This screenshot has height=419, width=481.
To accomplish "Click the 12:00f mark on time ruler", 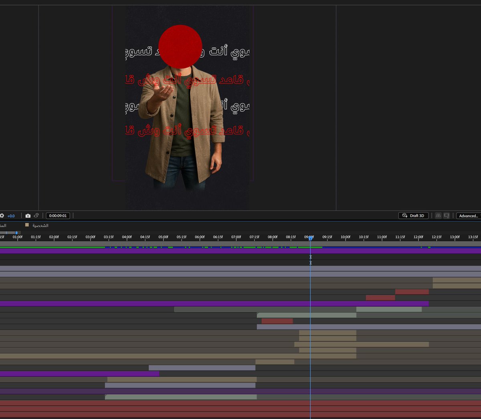I will click(418, 237).
